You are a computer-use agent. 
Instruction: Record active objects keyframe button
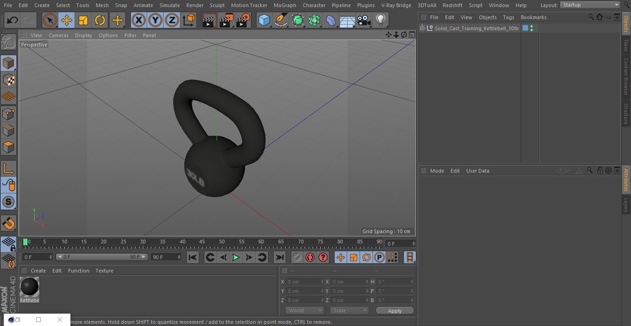tap(297, 257)
